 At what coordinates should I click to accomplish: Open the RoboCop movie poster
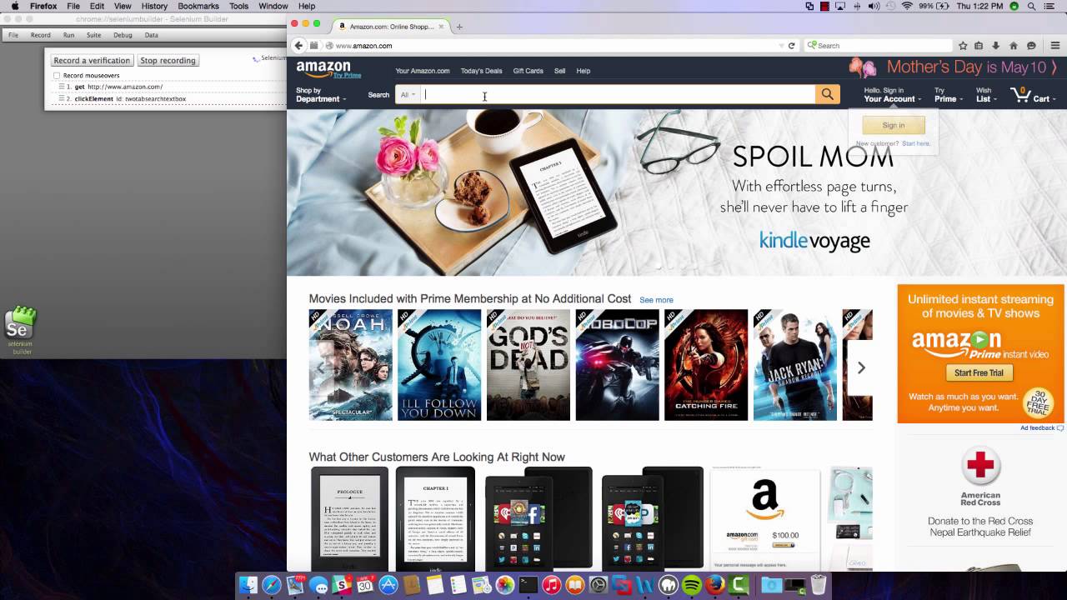[x=617, y=365]
